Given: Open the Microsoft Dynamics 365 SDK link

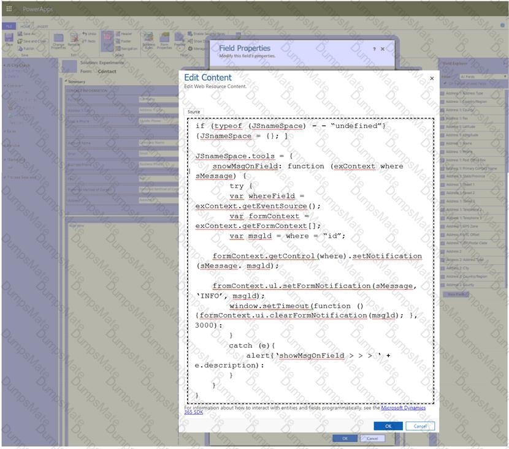Looking at the screenshot, I should click(402, 407).
